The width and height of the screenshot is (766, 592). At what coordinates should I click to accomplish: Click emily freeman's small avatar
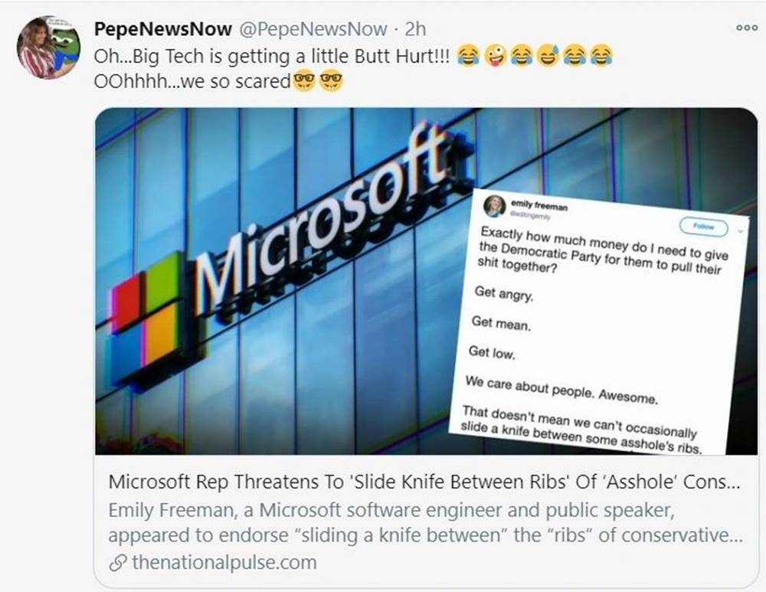(x=494, y=206)
